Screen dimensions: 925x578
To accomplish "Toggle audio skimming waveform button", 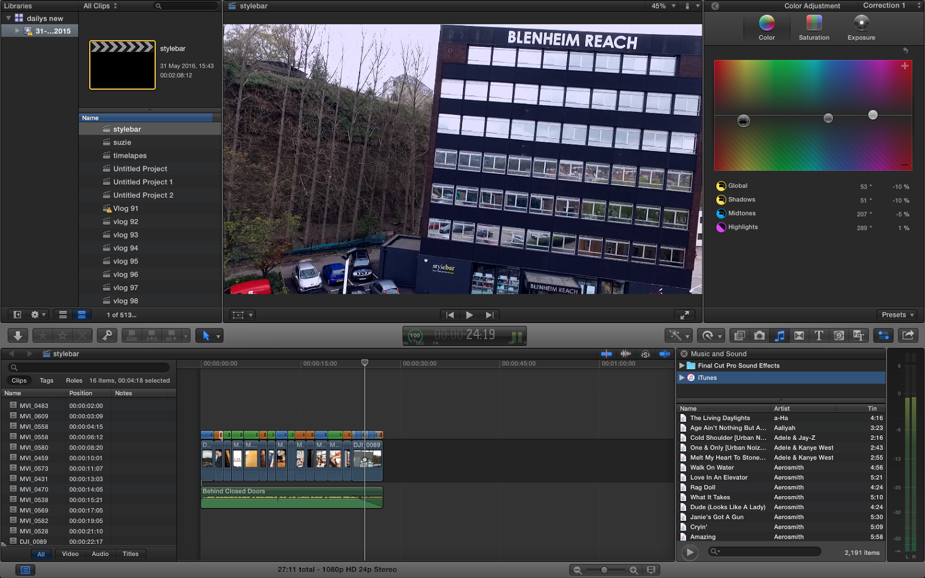I will pos(626,354).
